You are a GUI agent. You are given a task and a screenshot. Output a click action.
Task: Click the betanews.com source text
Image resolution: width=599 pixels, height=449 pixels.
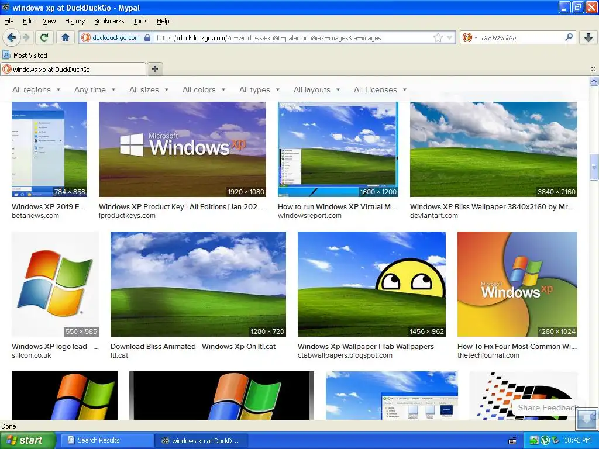click(36, 216)
